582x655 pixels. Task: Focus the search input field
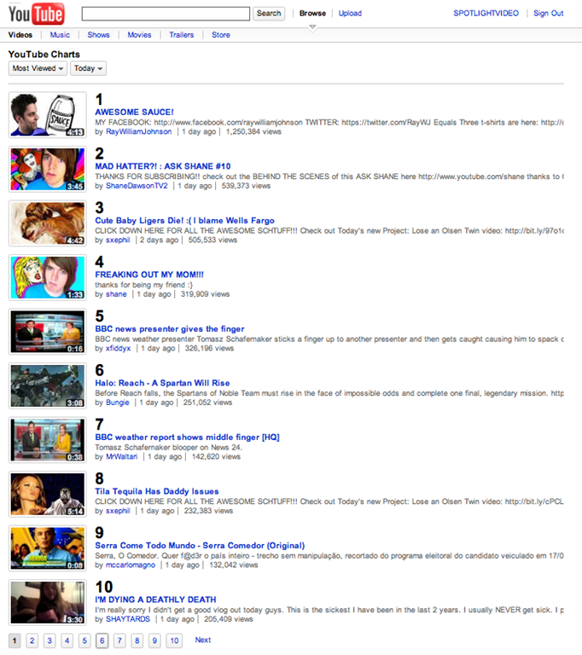166,14
